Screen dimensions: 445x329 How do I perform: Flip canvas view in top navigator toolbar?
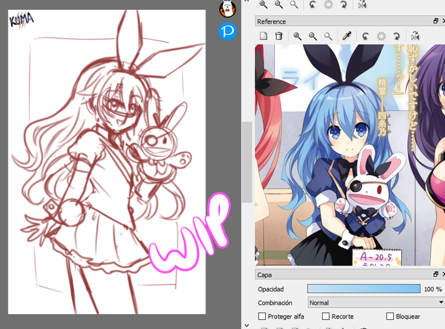point(362,5)
